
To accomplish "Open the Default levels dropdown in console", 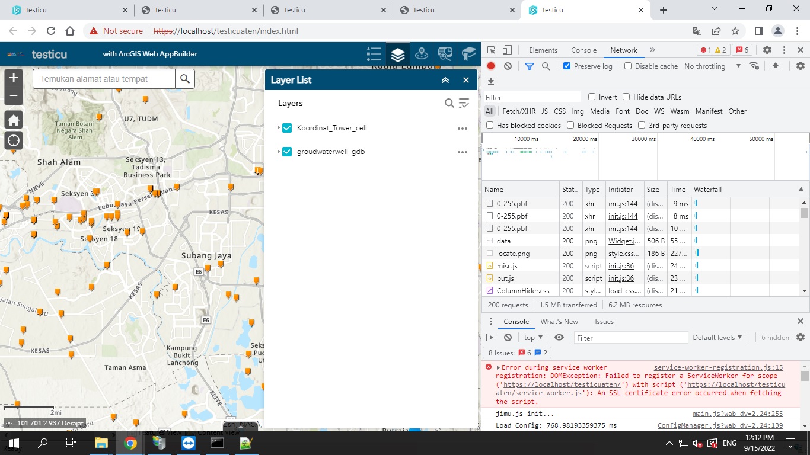I will (x=717, y=338).
